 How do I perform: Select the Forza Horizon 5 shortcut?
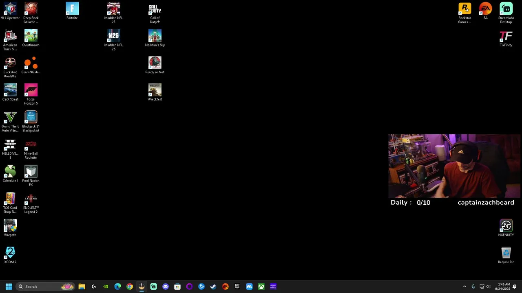(31, 94)
